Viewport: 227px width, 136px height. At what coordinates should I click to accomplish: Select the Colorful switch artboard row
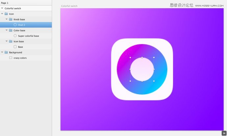click(x=26, y=8)
